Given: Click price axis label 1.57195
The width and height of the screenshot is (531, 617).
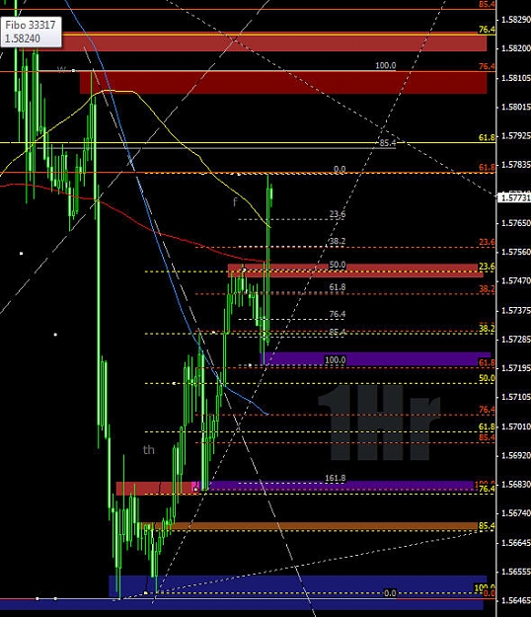Looking at the screenshot, I should (x=515, y=368).
